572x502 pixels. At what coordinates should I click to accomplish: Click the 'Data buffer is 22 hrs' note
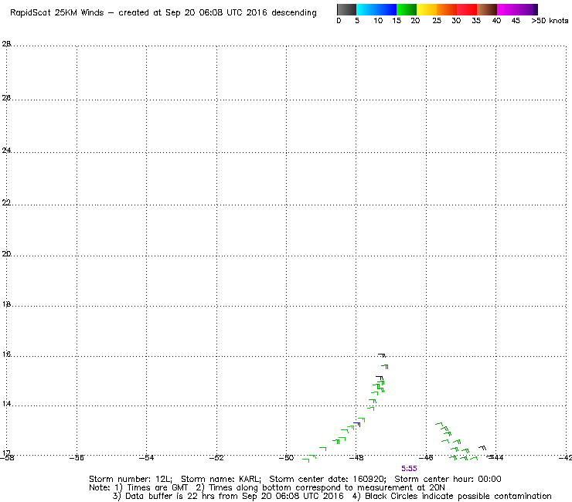point(228,496)
